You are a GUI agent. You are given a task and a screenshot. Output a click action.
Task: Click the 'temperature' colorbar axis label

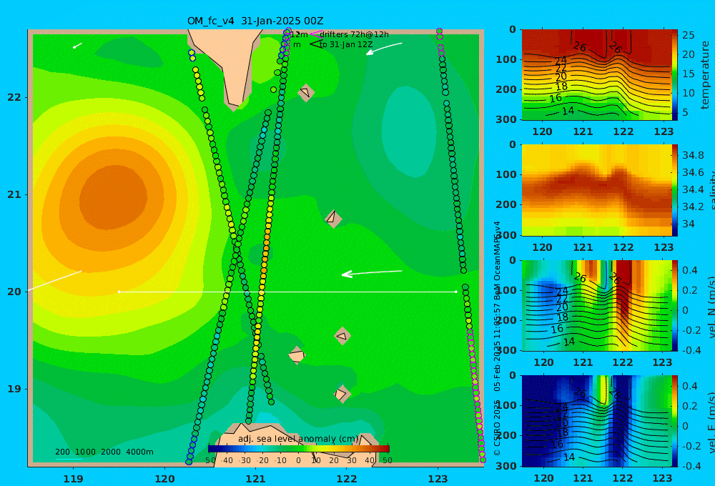click(706, 75)
